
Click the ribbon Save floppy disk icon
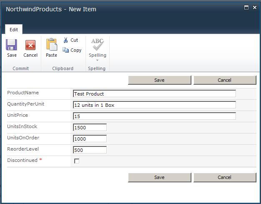(x=11, y=45)
